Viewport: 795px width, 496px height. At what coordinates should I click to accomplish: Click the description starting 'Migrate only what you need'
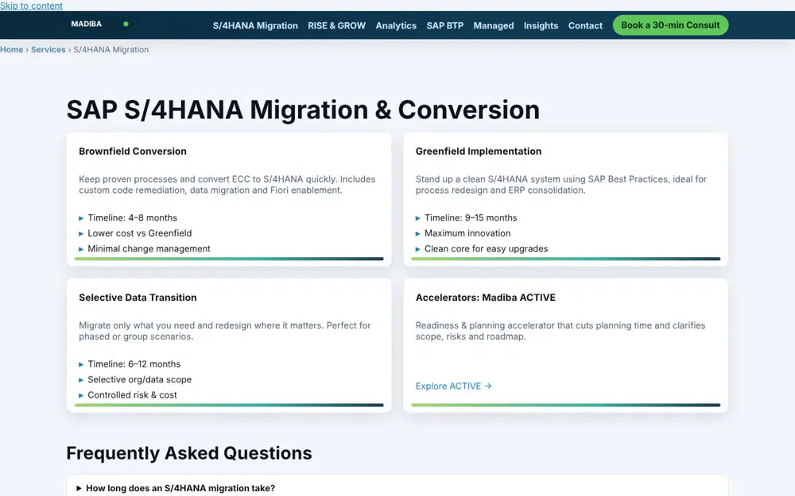[x=225, y=330]
